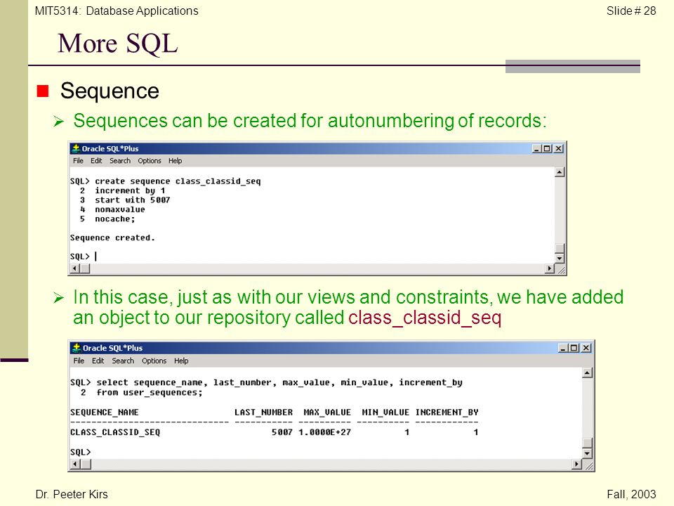Click resize grip of upper SQL*Plus window
The width and height of the screenshot is (674, 506).
560,269
